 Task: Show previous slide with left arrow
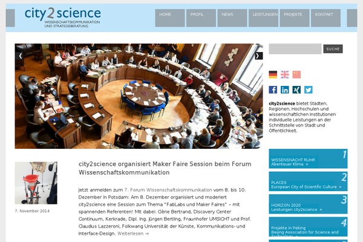(20, 56)
